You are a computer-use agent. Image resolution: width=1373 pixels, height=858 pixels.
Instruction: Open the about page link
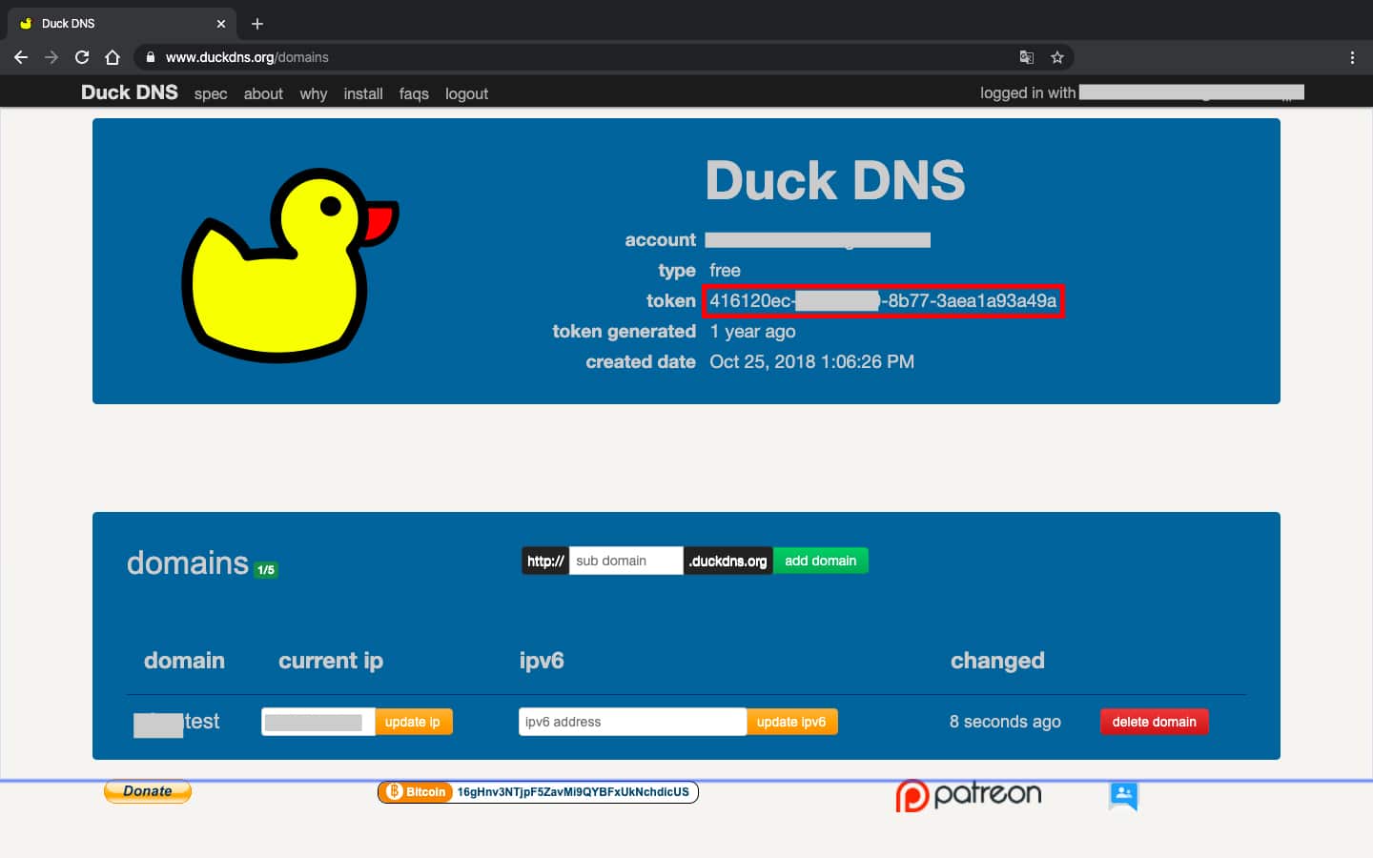(263, 93)
